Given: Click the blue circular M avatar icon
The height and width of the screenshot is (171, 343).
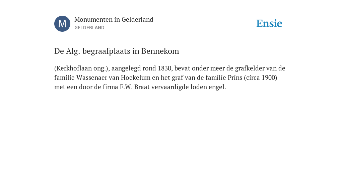Looking at the screenshot, I should click(62, 24).
